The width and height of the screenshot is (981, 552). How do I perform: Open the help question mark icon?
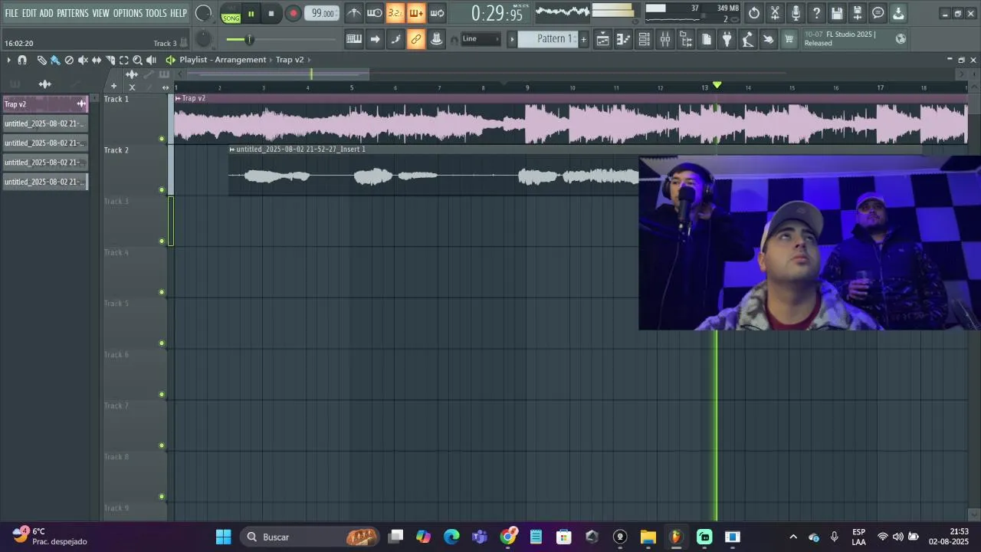pyautogui.click(x=816, y=13)
